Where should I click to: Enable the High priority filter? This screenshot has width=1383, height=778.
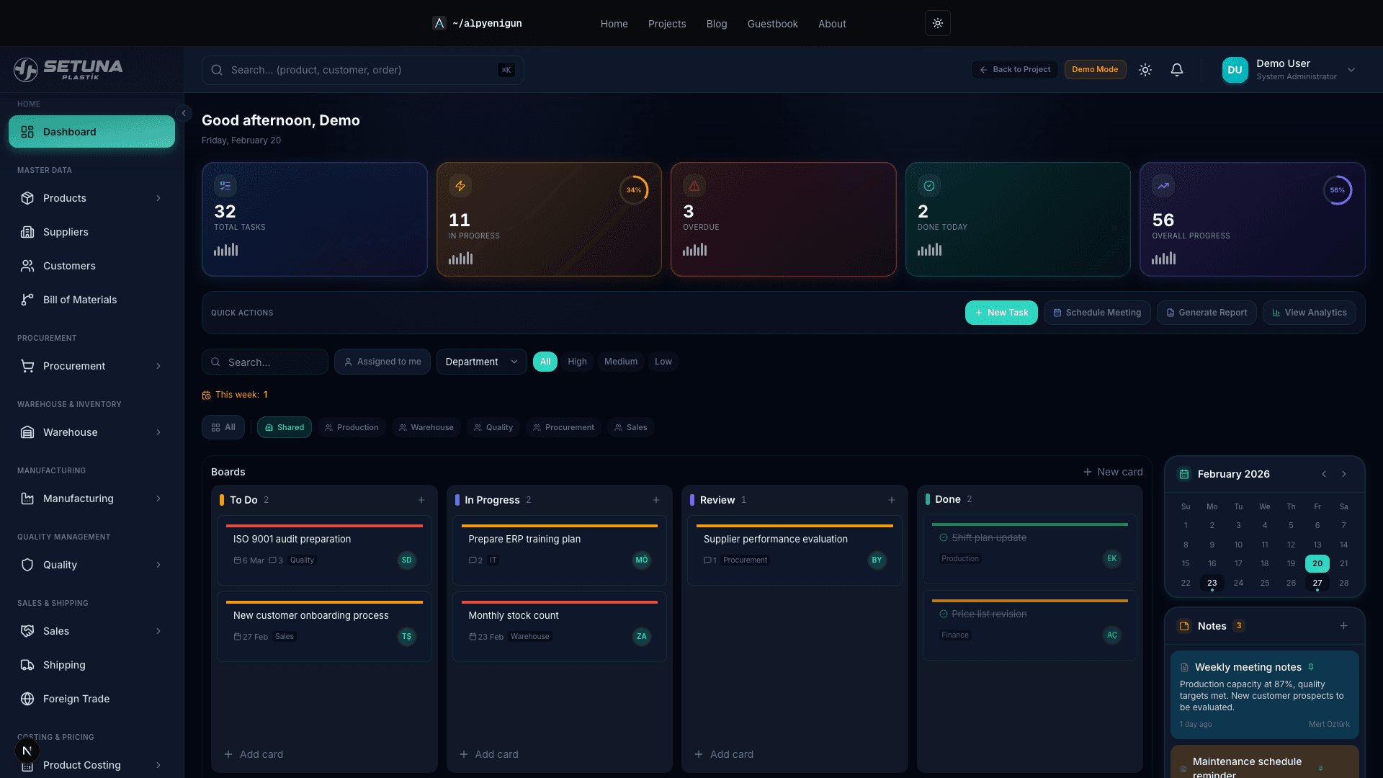(577, 362)
